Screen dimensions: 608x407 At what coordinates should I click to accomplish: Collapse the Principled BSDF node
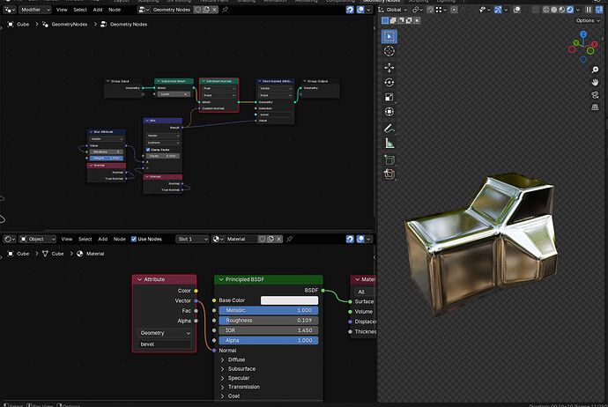221,279
